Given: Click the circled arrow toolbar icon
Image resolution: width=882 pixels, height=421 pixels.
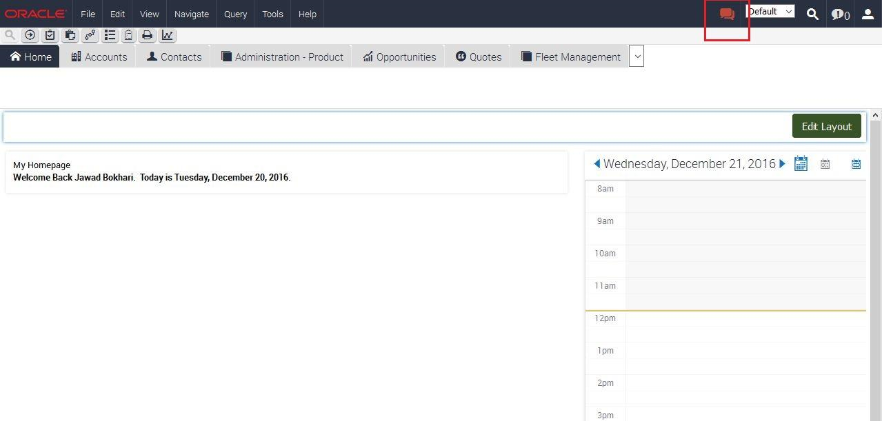Looking at the screenshot, I should [x=30, y=35].
